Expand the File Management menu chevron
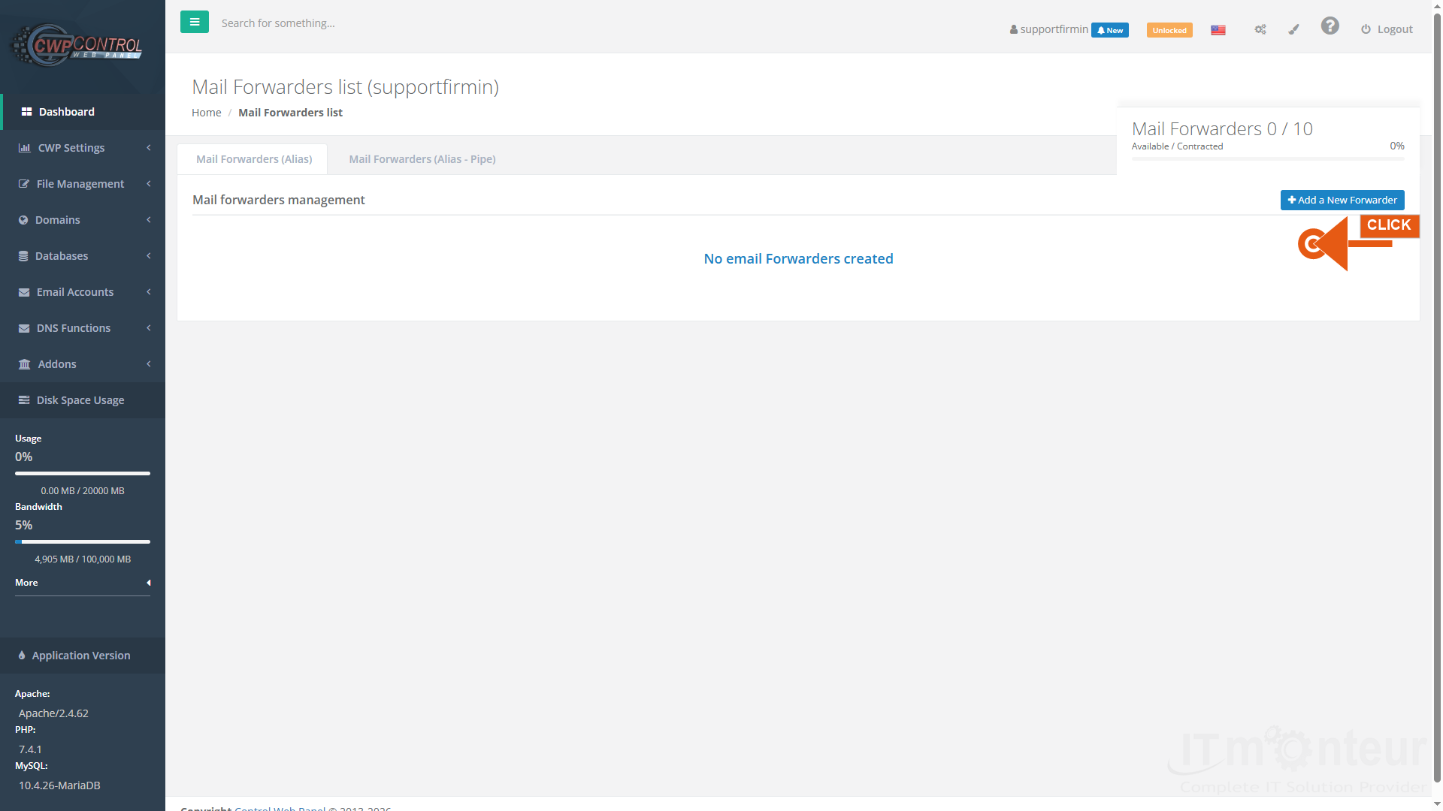The height and width of the screenshot is (811, 1443). [149, 184]
